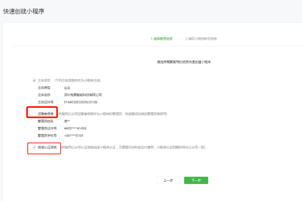Click masked phone number +86****0169
The width and height of the screenshot is (302, 202).
pyautogui.click(x=74, y=136)
